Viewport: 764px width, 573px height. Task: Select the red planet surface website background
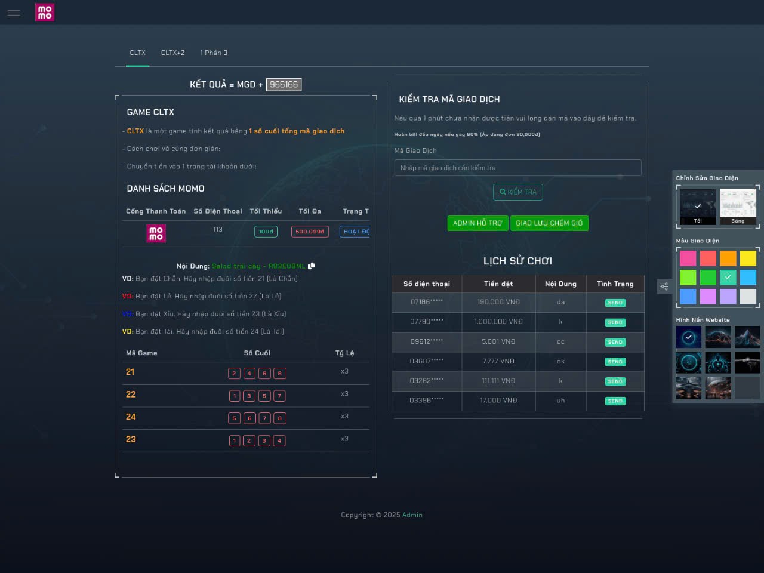718,389
